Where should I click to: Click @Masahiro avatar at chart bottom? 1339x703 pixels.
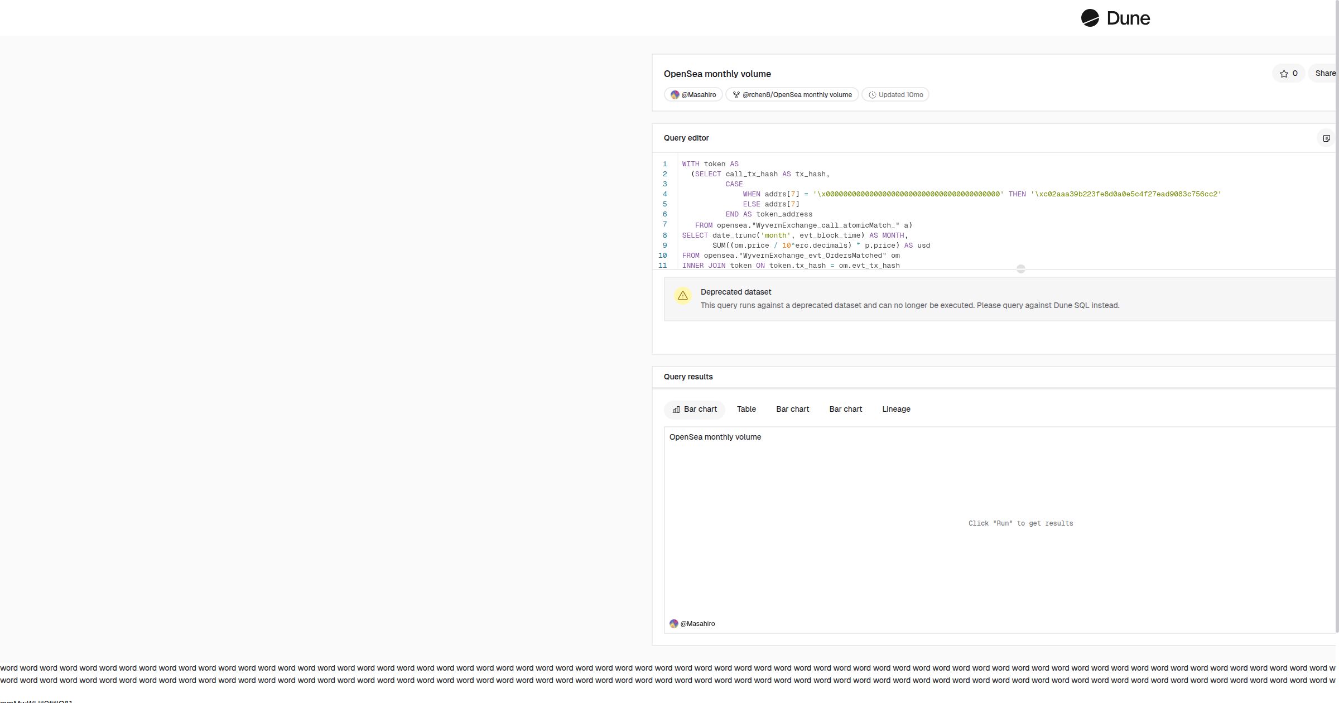point(673,624)
